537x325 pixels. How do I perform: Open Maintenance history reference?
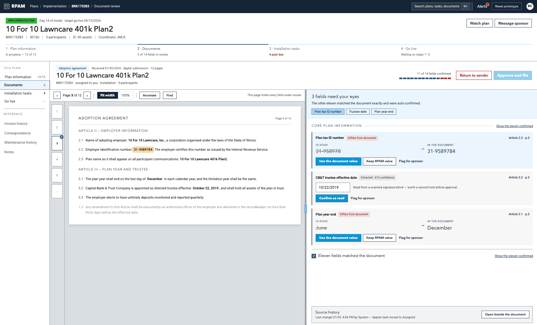21,142
